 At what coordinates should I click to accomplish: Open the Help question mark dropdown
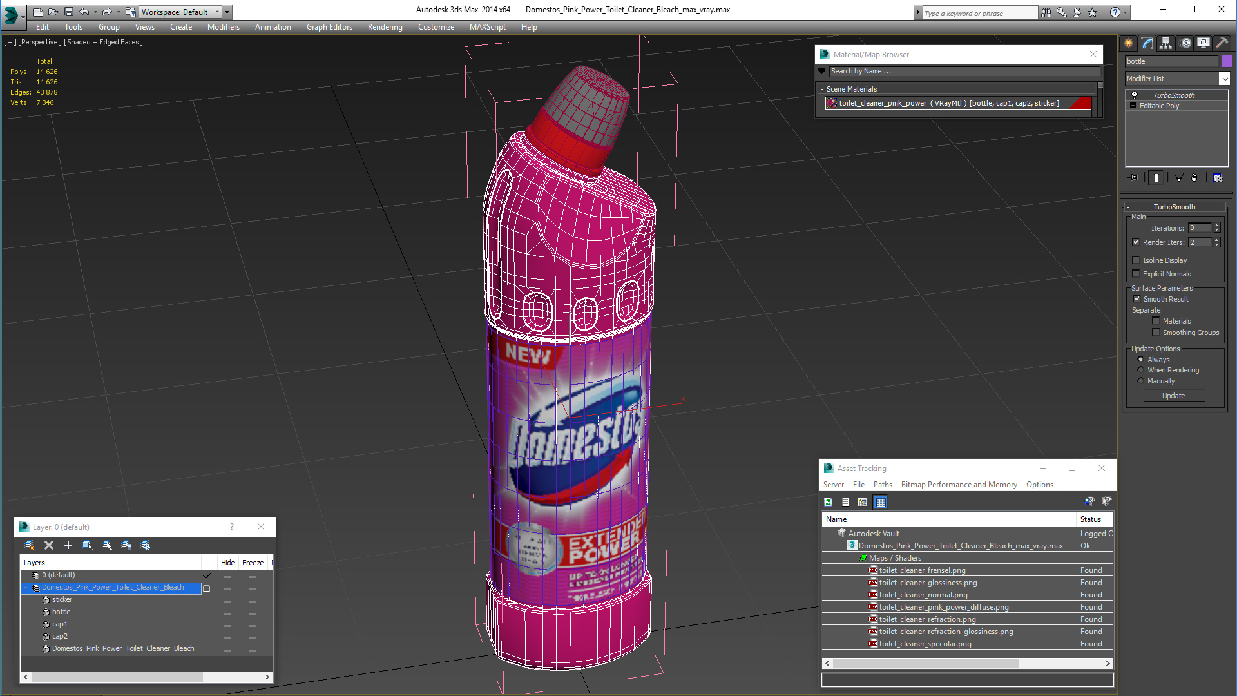[x=1125, y=12]
